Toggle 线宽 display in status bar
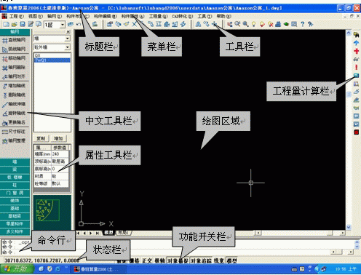 (x=219, y=260)
